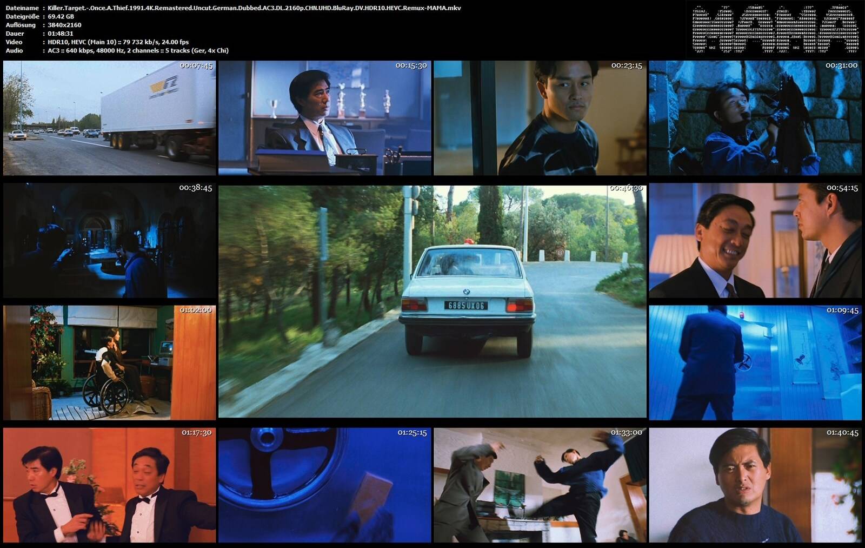Click the 01:09:45 timestamp text
Viewport: 865px width, 548px height.
(x=842, y=310)
